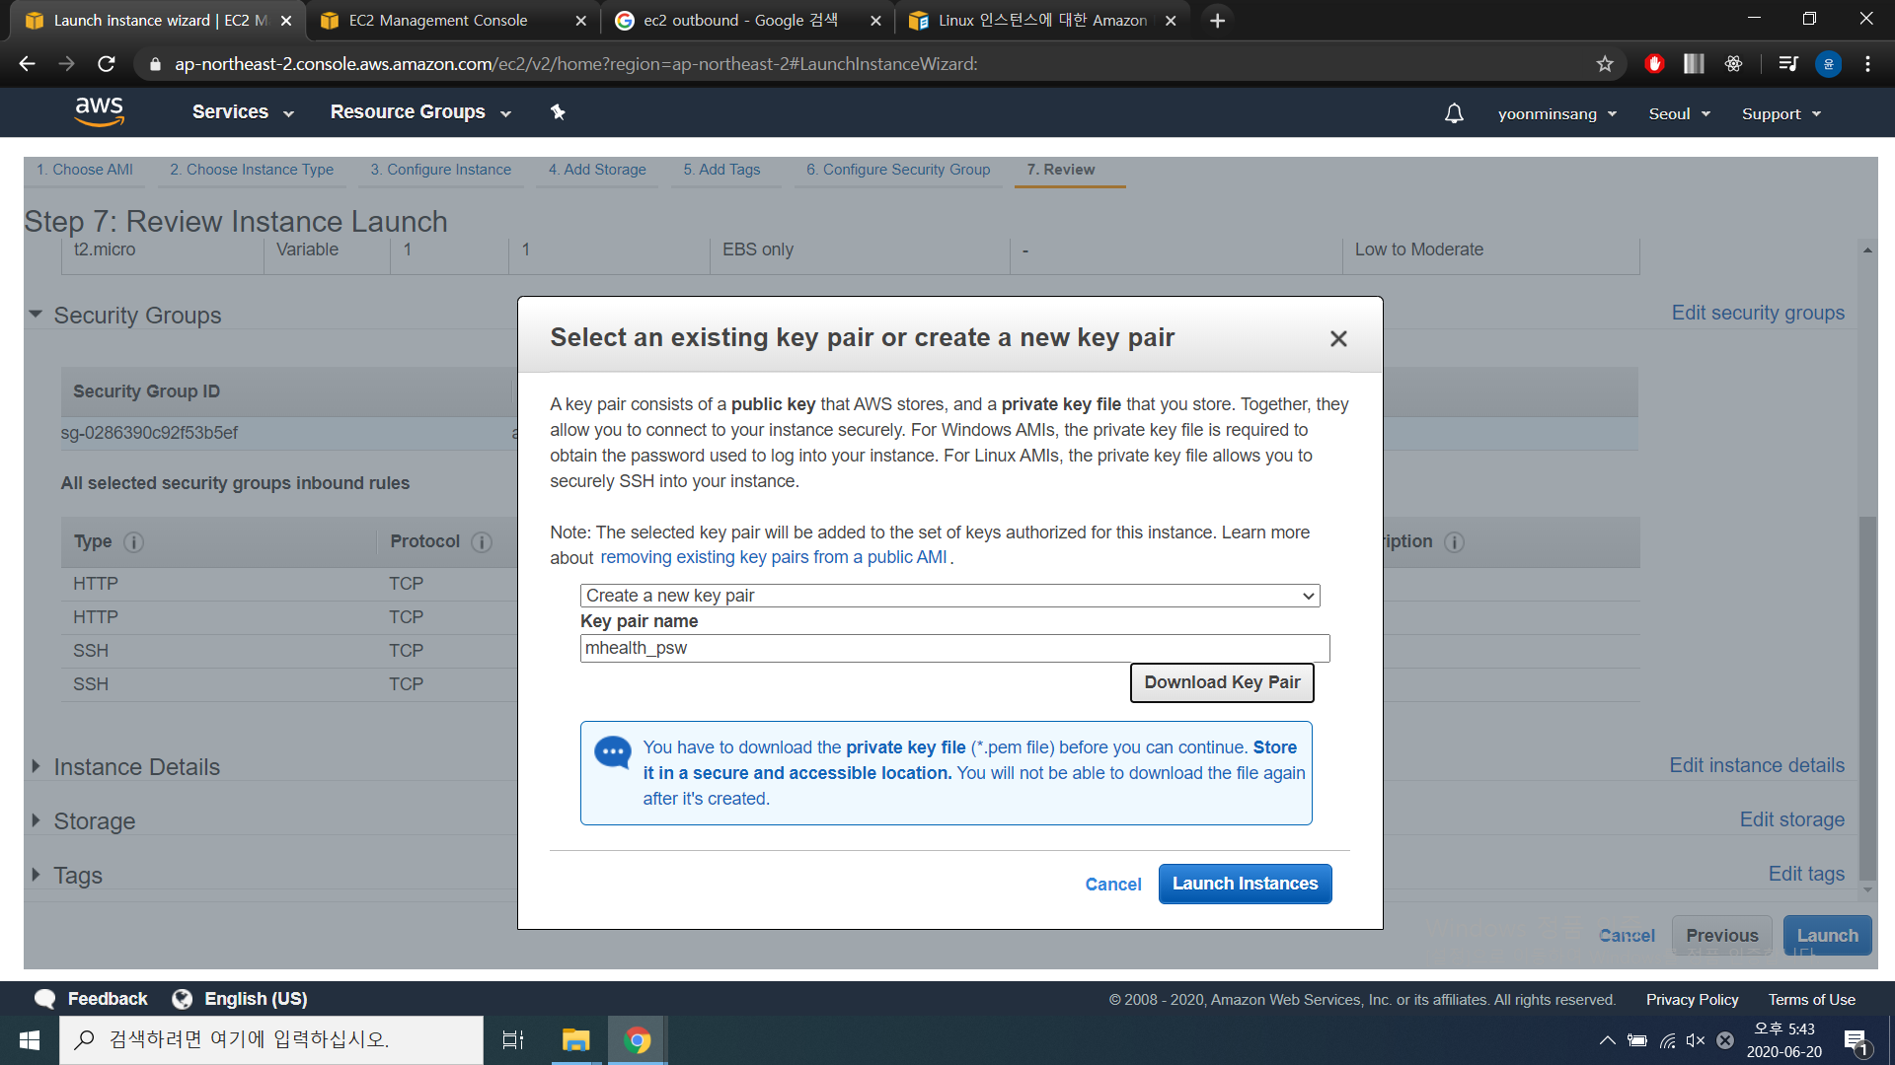Click the Download Key Pair button
Viewport: 1895px width, 1065px height.
pos(1221,682)
